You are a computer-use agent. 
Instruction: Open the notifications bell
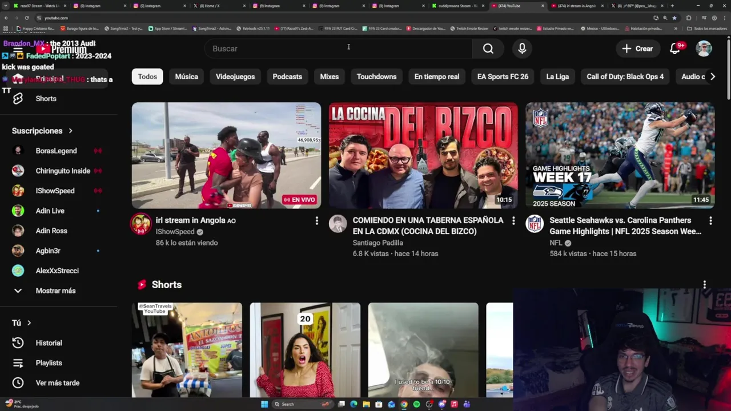[x=676, y=49]
